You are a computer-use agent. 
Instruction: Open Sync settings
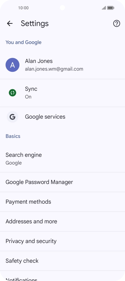pyautogui.click(x=62, y=93)
